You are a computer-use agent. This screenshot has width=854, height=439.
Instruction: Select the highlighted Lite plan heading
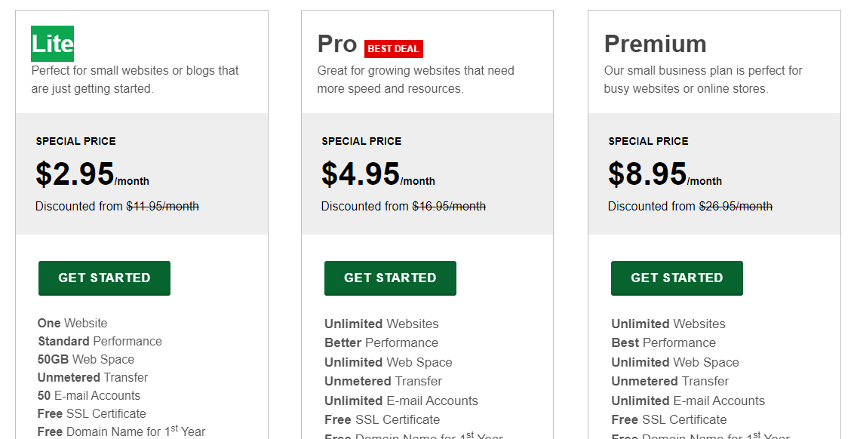pos(52,44)
